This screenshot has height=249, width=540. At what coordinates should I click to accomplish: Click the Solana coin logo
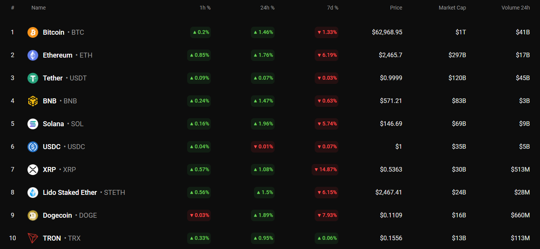pos(33,124)
